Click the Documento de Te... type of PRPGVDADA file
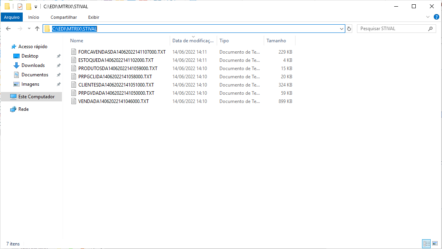The image size is (442, 249). pyautogui.click(x=239, y=93)
